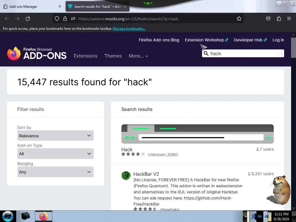
Task: Select the Search results for "hack" tab
Action: [x=97, y=6]
